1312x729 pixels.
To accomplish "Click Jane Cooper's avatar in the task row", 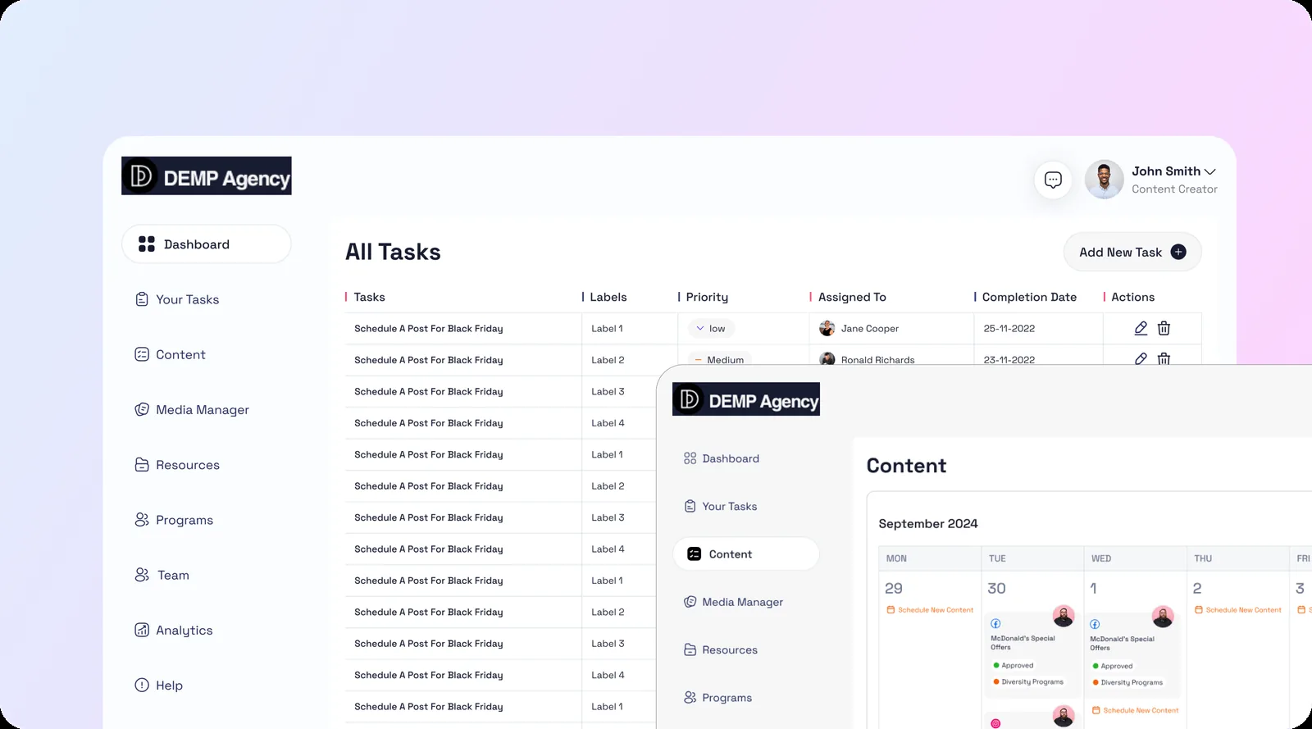I will [x=827, y=328].
